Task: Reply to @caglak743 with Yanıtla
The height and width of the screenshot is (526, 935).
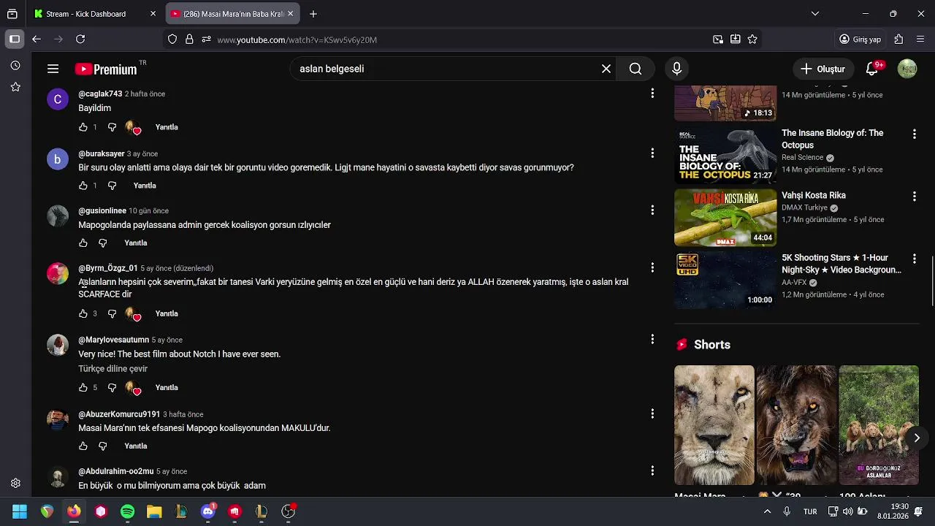Action: tap(167, 127)
